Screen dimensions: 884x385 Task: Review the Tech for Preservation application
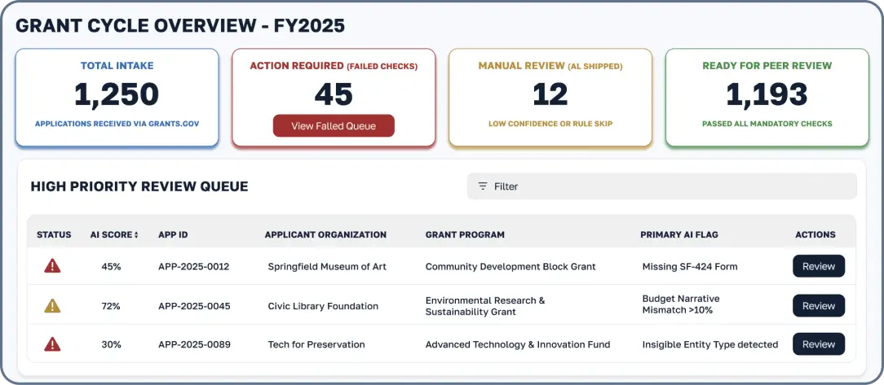tap(818, 344)
